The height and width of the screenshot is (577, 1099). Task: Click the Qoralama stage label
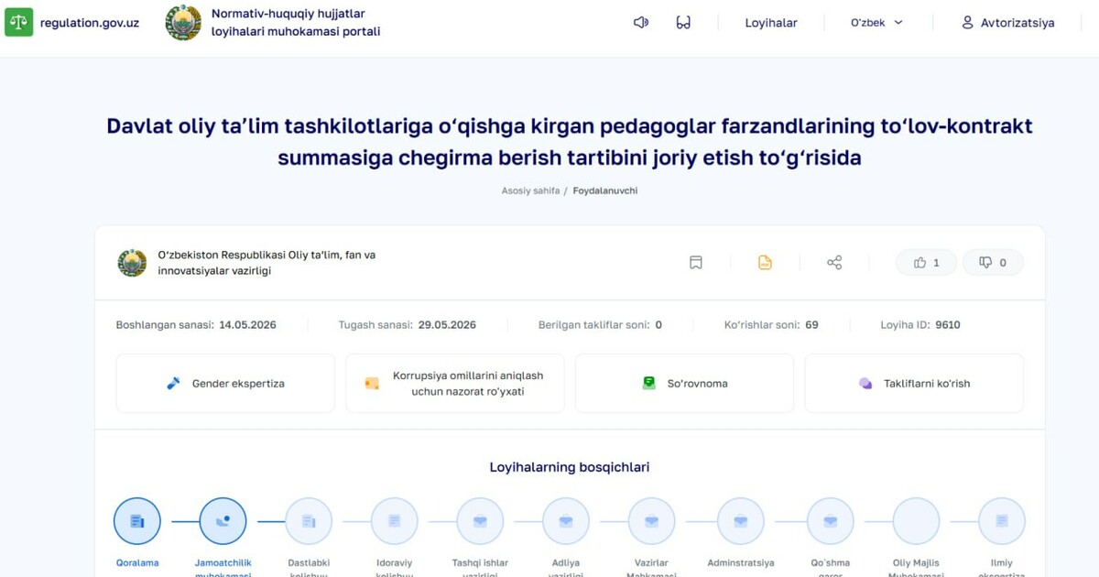coord(137,563)
